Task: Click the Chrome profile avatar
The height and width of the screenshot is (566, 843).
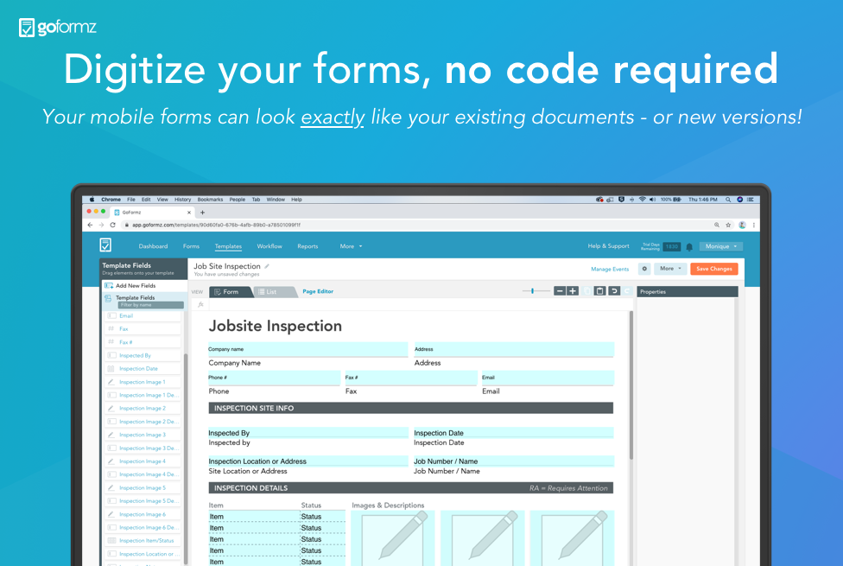Action: point(742,225)
